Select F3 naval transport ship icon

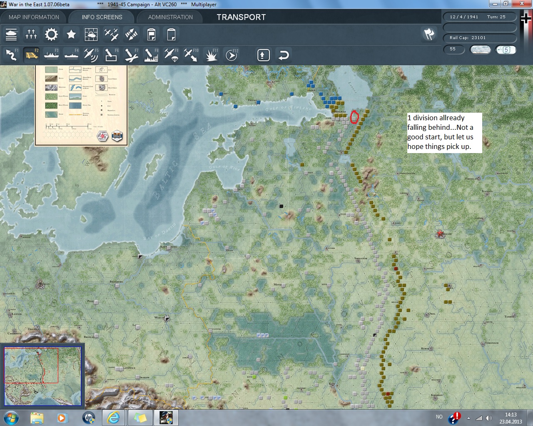[51, 55]
